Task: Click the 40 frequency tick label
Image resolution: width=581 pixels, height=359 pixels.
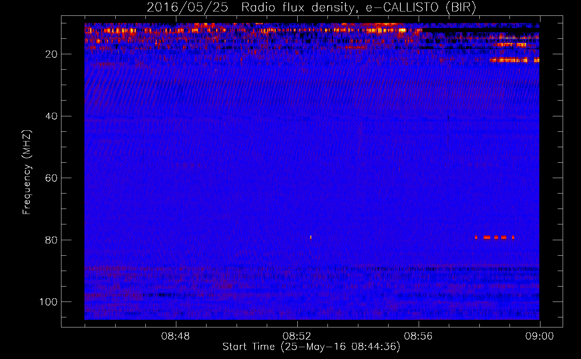Action: pyautogui.click(x=51, y=116)
